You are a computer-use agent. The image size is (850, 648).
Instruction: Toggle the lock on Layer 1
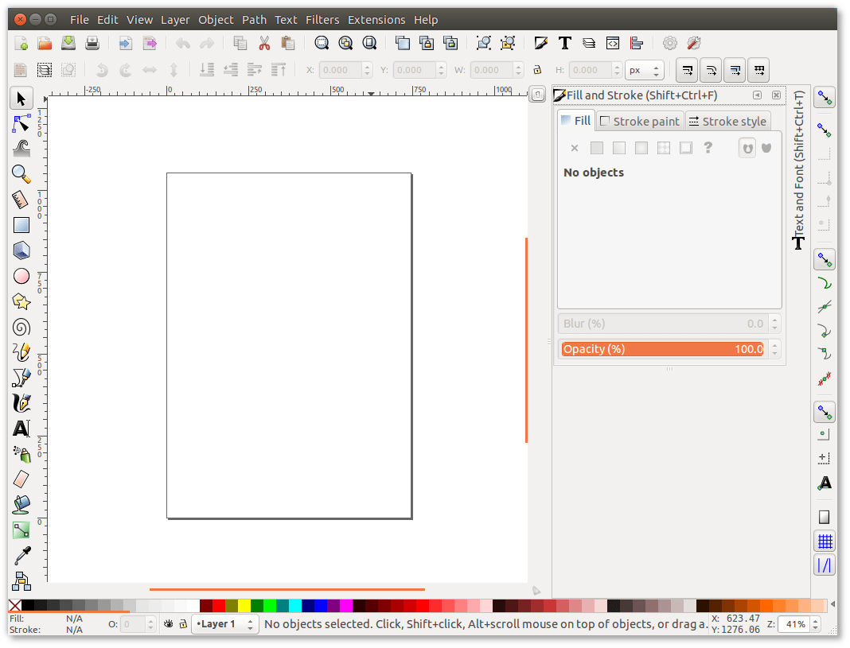tap(181, 624)
